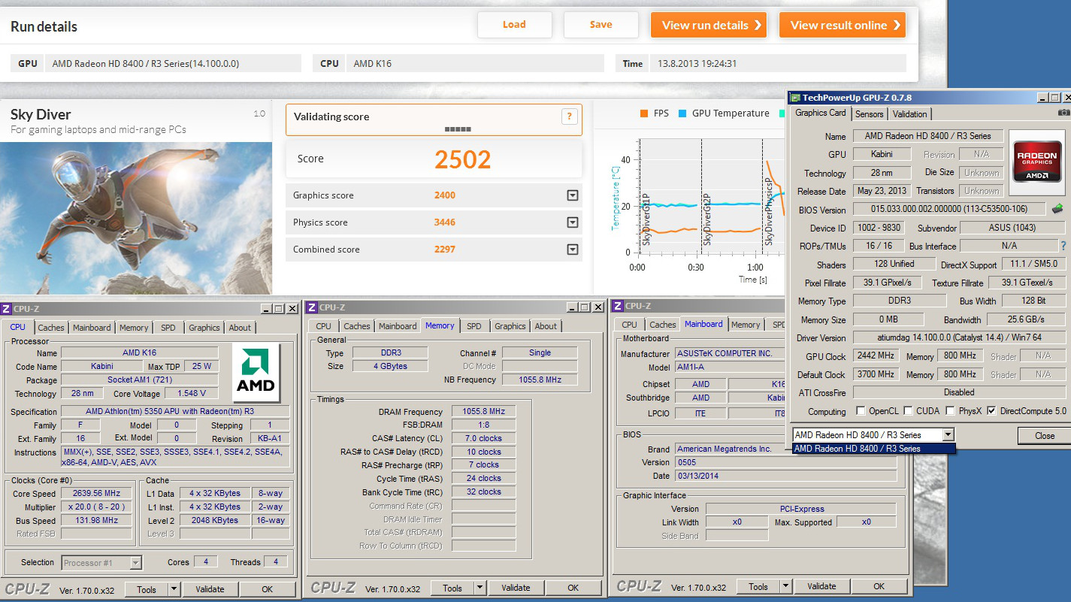Open Graphics tab in the Memory CPU-Z window

click(510, 326)
